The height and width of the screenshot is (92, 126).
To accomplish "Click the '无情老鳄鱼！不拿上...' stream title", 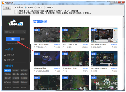I will pos(71,68).
